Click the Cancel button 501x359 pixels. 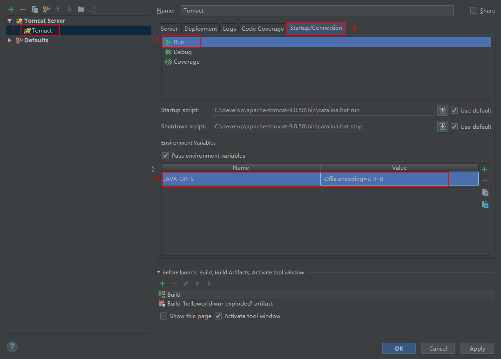438,348
